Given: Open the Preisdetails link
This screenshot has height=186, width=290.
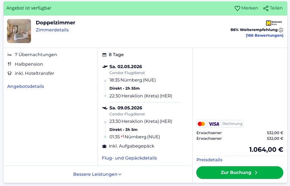Looking at the screenshot, I should pyautogui.click(x=209, y=160).
